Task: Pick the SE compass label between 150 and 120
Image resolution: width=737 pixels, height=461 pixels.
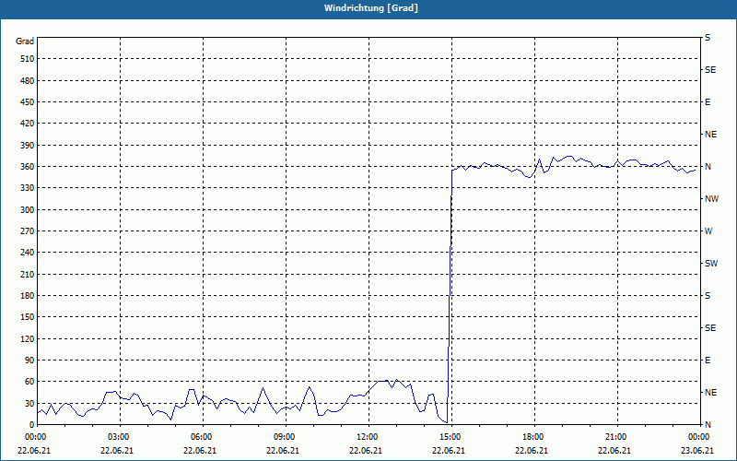Action: pos(710,328)
